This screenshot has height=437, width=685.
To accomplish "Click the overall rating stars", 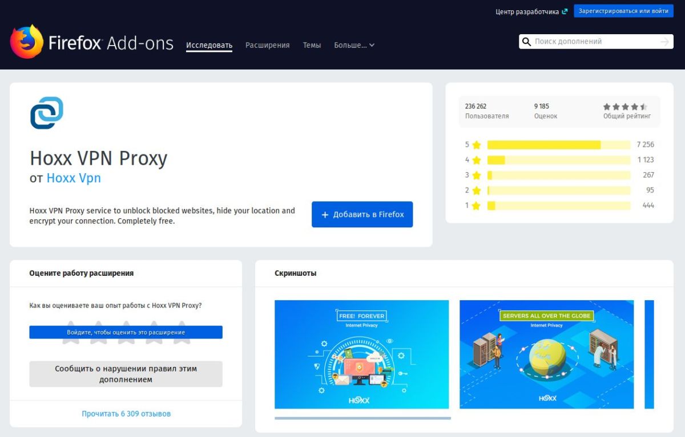I will (x=625, y=107).
